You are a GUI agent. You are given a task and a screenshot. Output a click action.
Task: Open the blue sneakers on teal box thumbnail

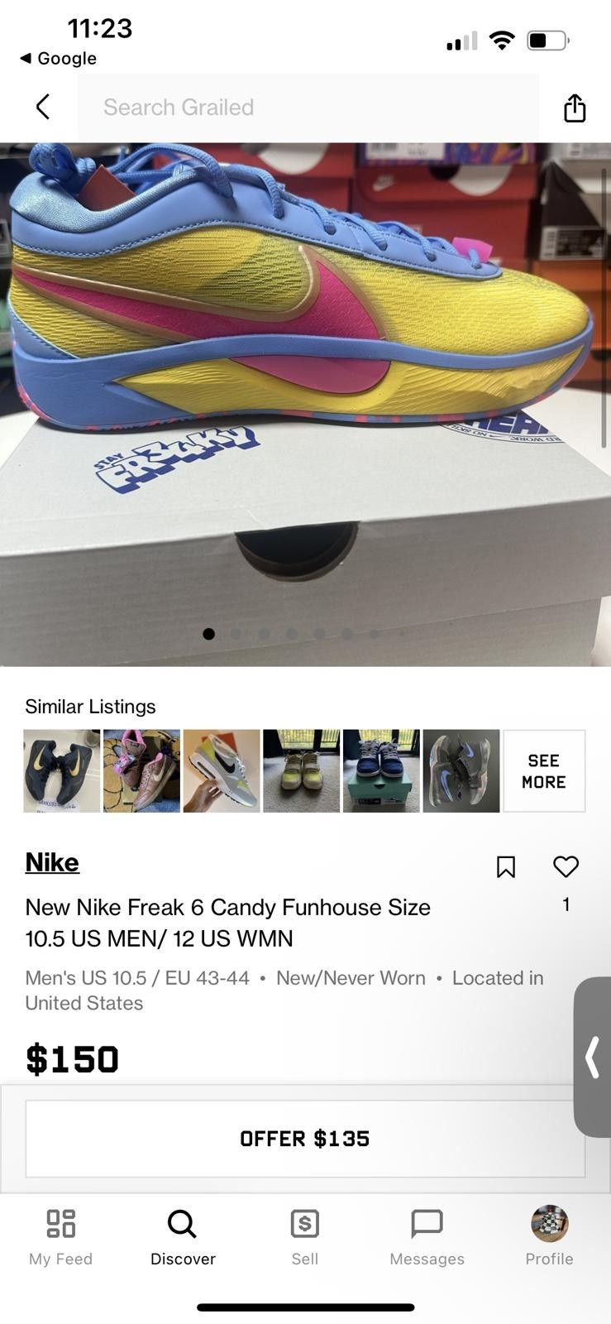click(381, 771)
